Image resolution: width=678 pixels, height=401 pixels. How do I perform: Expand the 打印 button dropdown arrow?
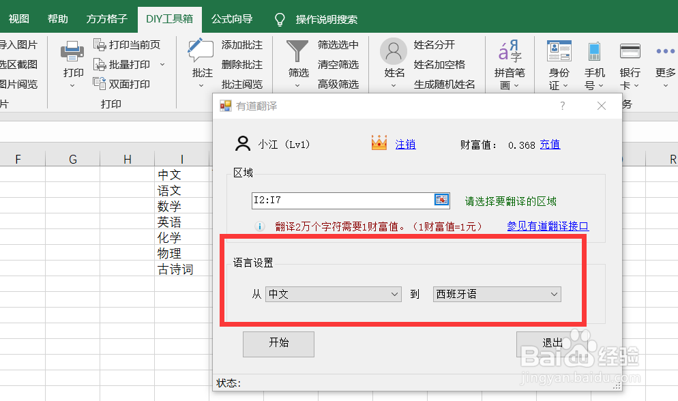[x=72, y=86]
